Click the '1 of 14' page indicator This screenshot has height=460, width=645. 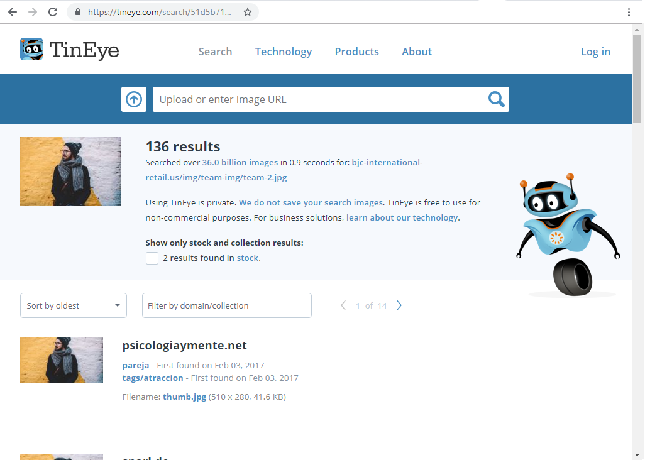point(371,305)
